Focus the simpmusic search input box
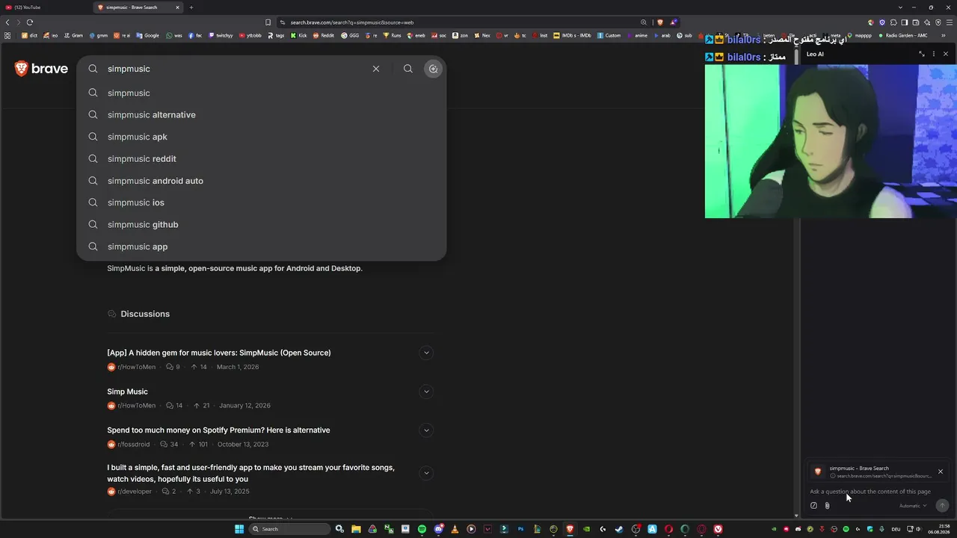This screenshot has width=957, height=538. pos(236,69)
